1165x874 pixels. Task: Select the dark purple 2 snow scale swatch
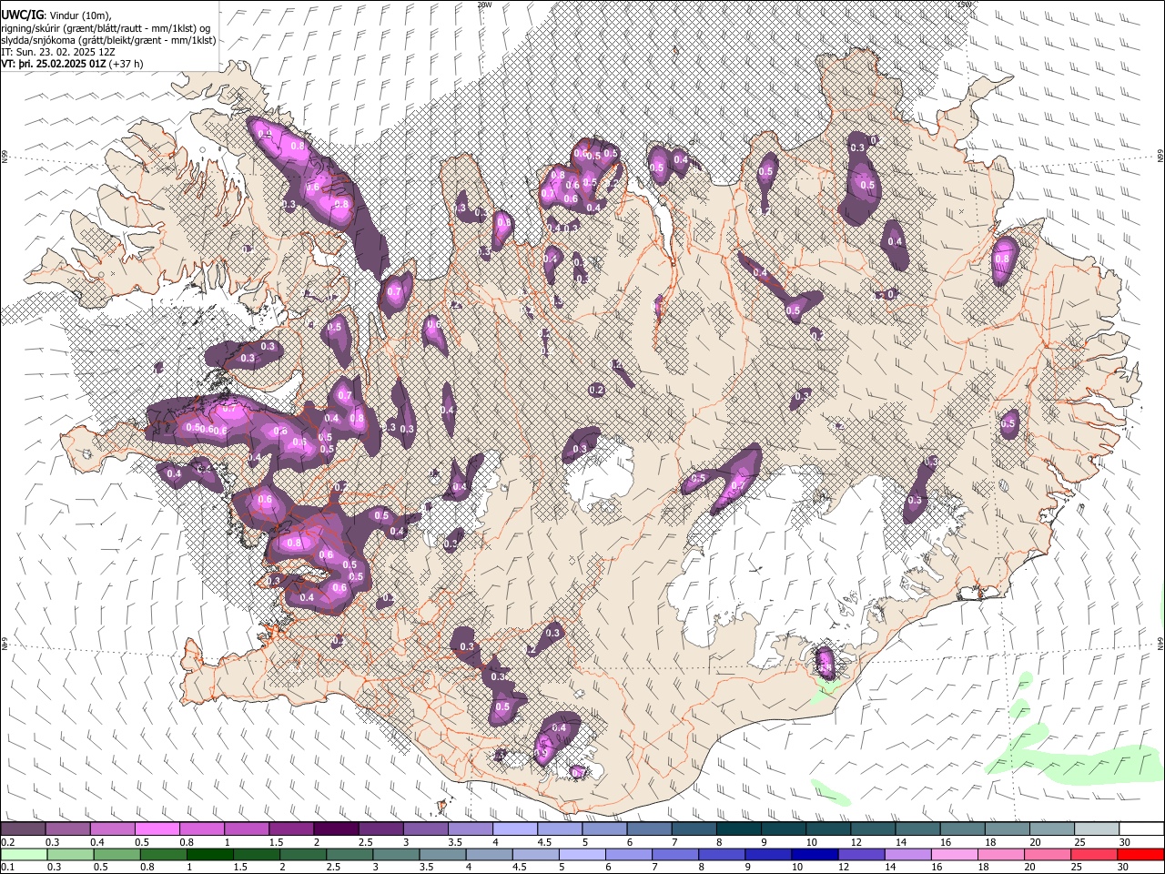[x=335, y=829]
